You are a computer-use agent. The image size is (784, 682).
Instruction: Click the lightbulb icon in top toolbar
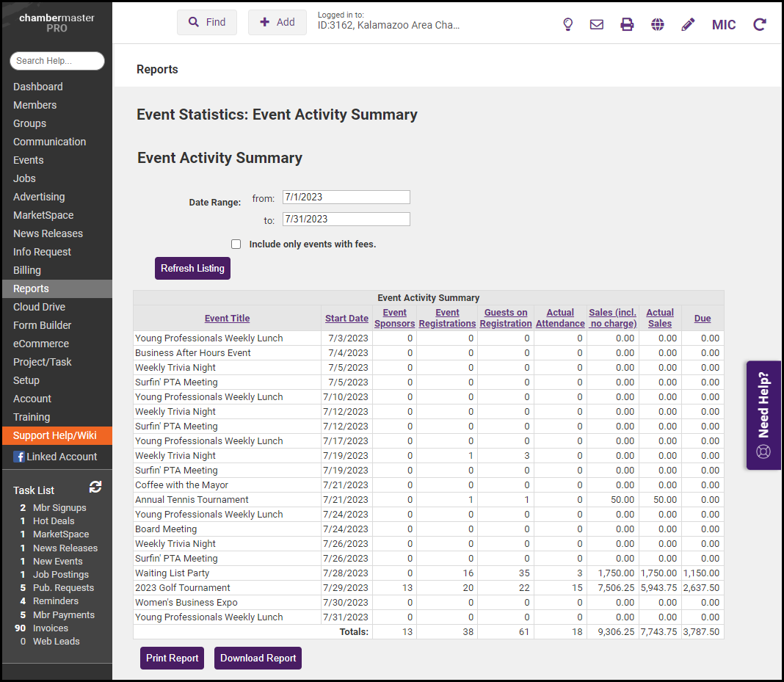click(x=567, y=24)
